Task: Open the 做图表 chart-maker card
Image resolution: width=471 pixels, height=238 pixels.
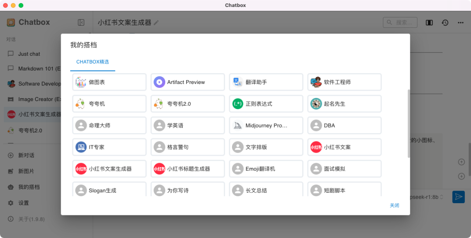Action: [x=109, y=82]
